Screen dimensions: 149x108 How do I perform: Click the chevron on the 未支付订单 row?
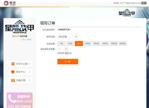point(30,64)
